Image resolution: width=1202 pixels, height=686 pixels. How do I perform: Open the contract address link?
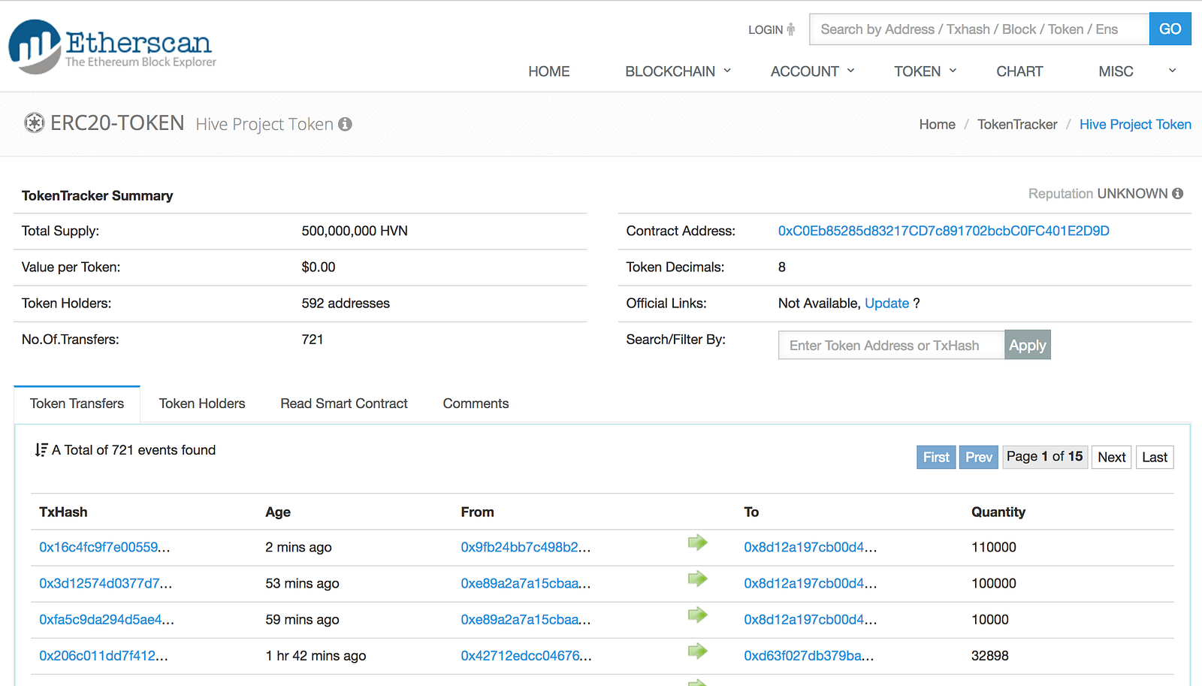(x=944, y=231)
